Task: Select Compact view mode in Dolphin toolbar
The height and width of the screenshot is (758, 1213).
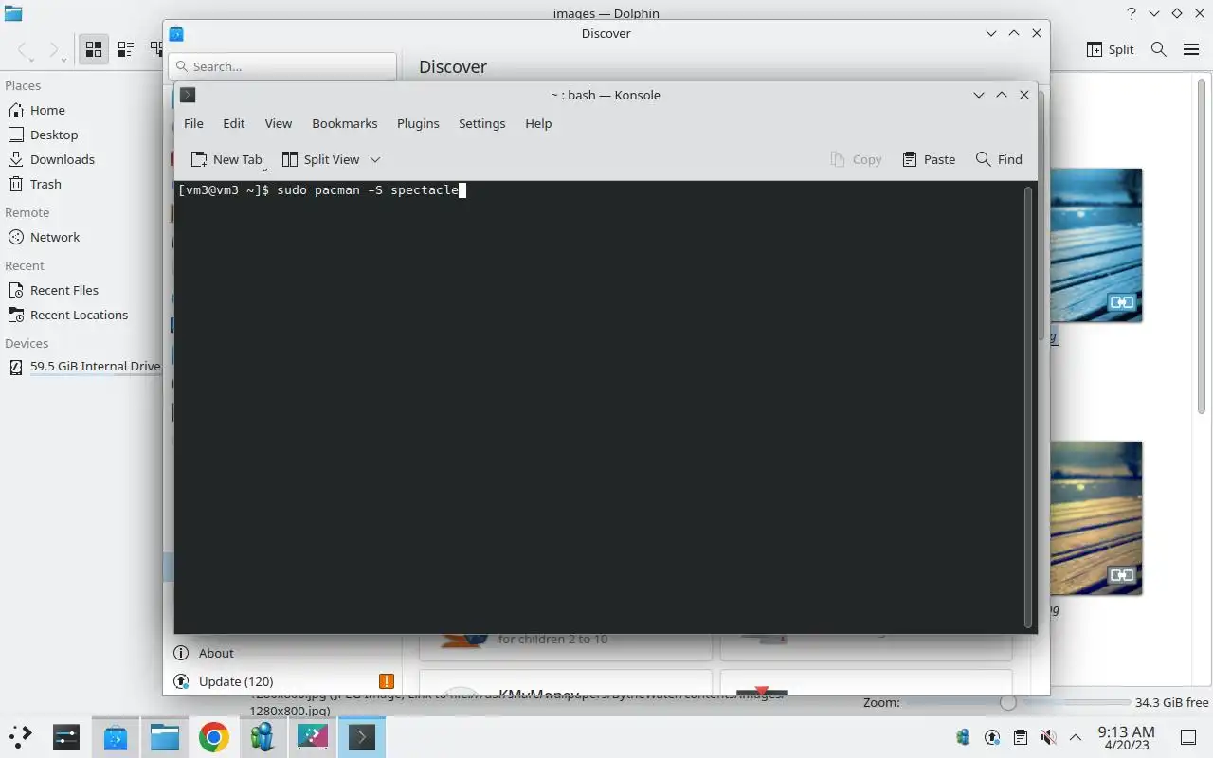Action: [x=125, y=49]
